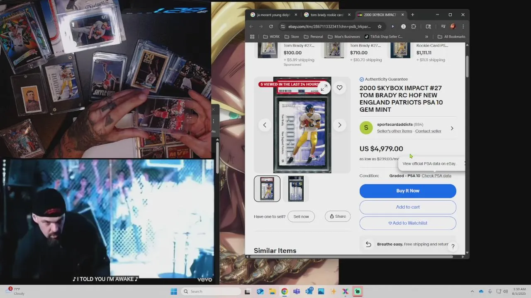The image size is (531, 298).
Task: Open the apps grid in bookmarks bar
Action: click(x=252, y=36)
